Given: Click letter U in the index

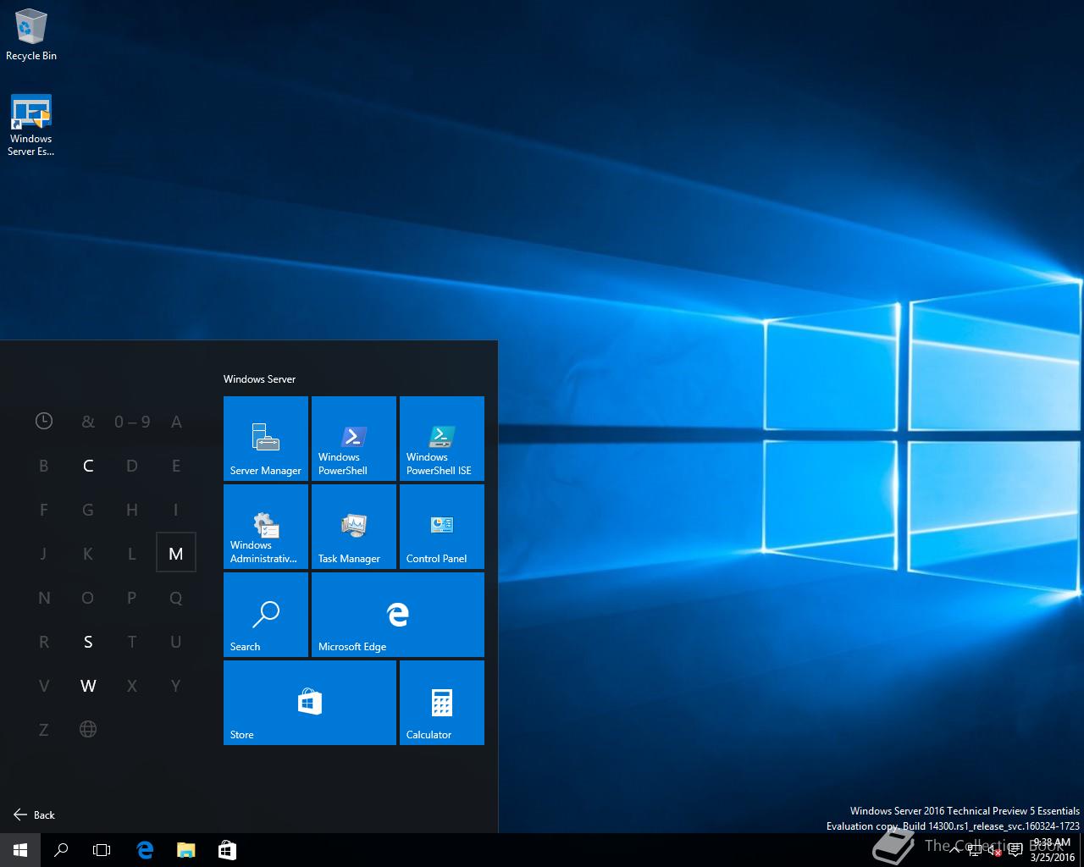Looking at the screenshot, I should point(176,641).
